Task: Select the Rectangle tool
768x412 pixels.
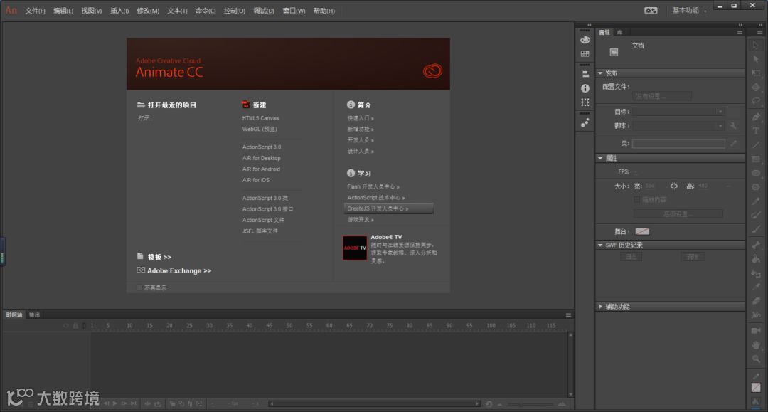Action: [x=756, y=159]
